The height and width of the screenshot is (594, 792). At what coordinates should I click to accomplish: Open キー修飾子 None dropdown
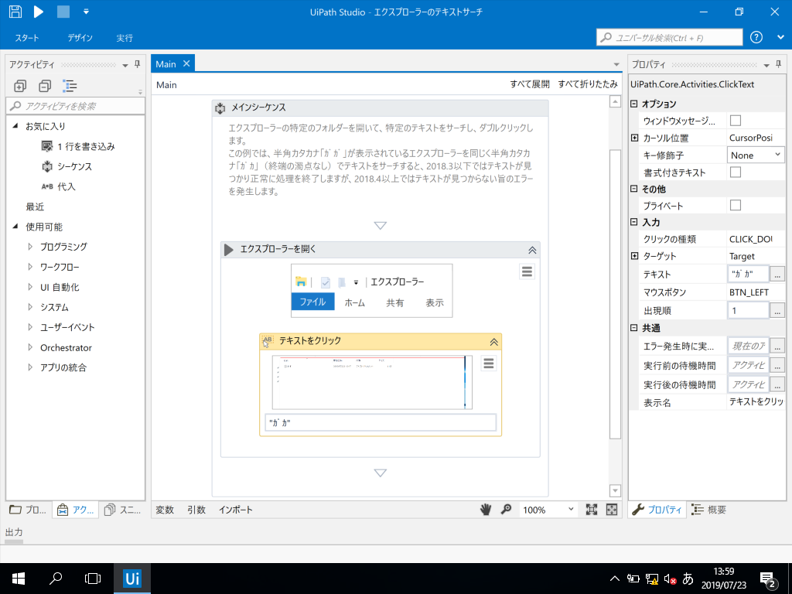point(756,155)
